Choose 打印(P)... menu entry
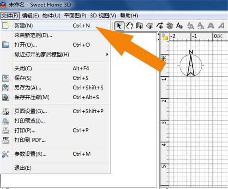228x189 pixels. 55,130
